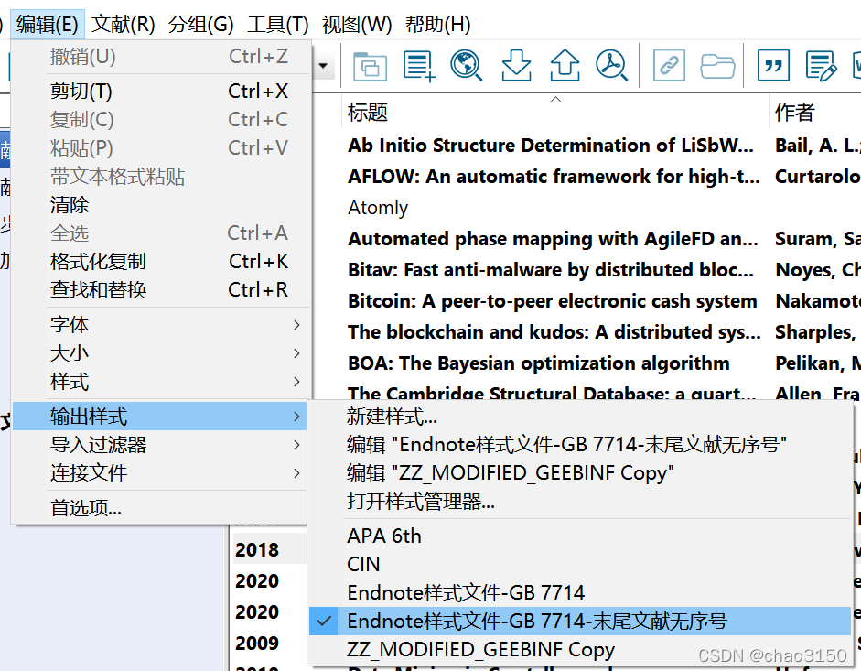The image size is (861, 671).
Task: Click the Format Bibliography pencil icon
Action: click(822, 65)
